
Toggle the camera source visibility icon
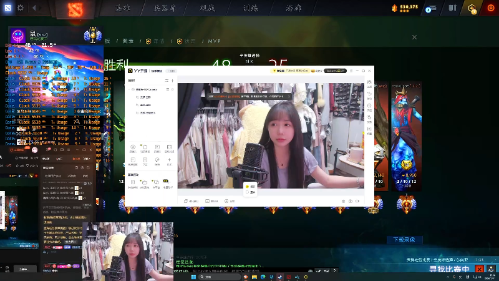click(x=173, y=89)
